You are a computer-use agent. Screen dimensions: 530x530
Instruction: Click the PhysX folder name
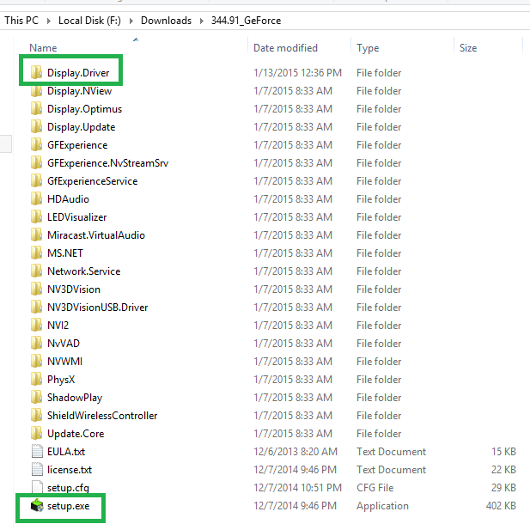[x=61, y=380]
